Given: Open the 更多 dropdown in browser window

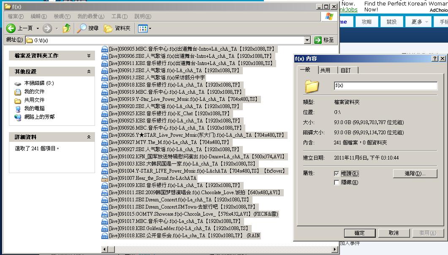Looking at the screenshot, I should pos(419,22).
